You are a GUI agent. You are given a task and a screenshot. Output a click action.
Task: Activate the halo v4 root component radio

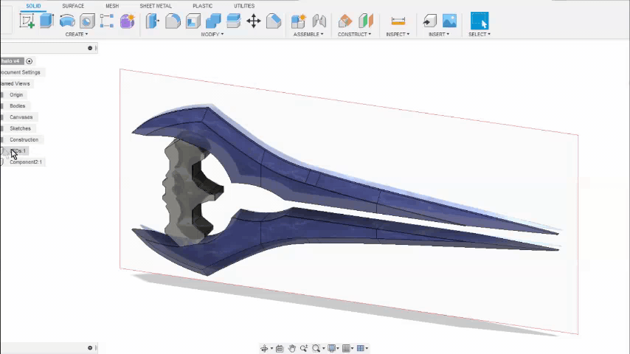click(30, 61)
